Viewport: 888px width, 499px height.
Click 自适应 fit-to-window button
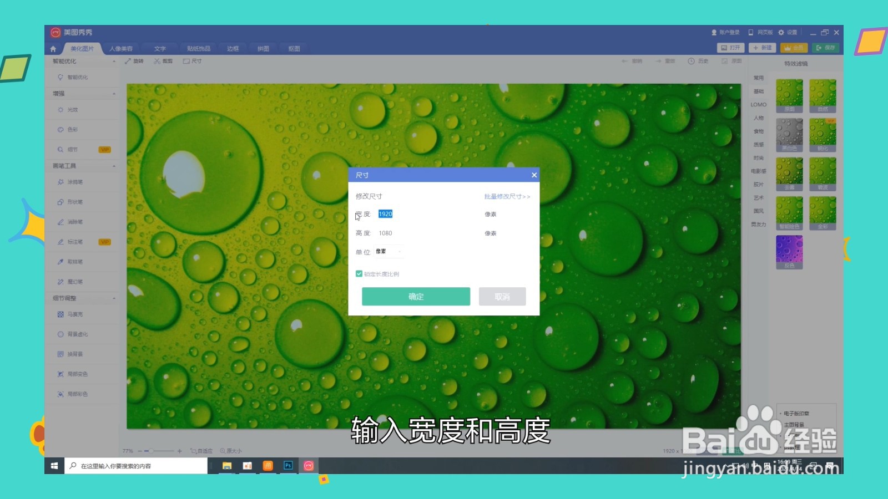(201, 451)
